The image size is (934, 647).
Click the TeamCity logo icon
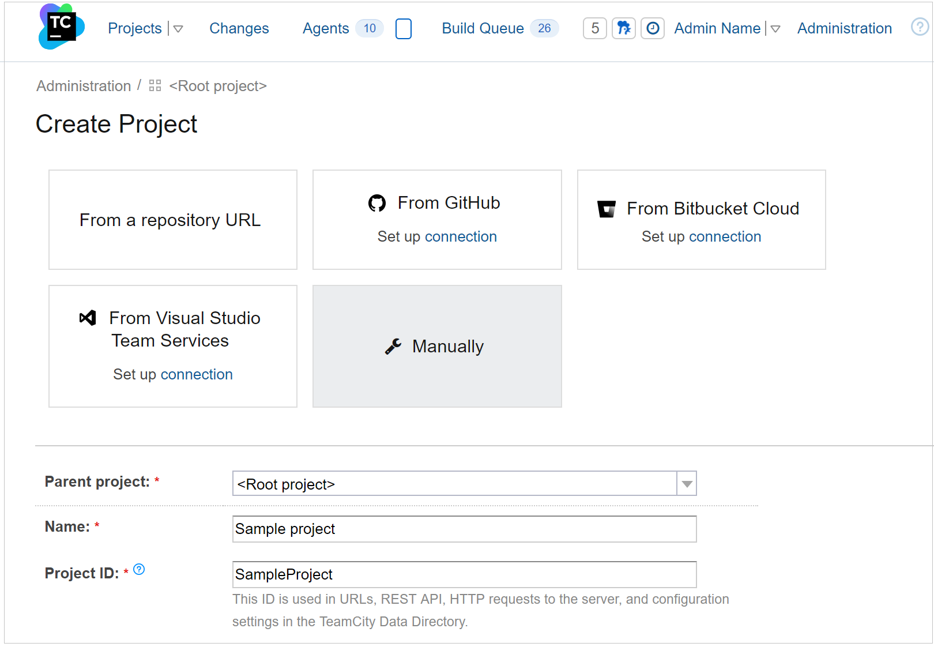click(x=61, y=27)
